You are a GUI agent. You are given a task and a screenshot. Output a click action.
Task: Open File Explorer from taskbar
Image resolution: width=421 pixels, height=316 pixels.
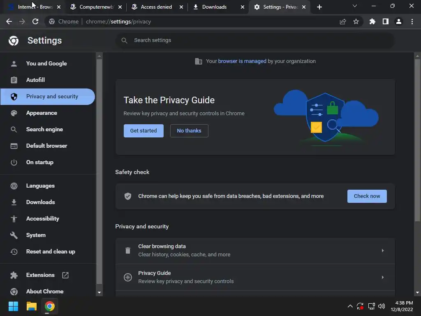tap(31, 306)
